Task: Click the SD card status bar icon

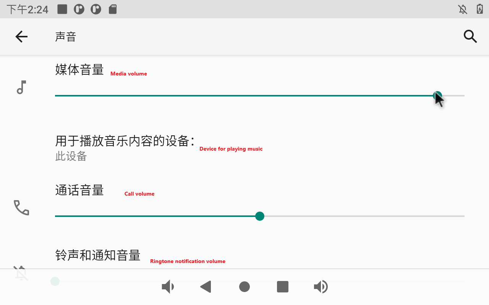Action: [x=113, y=9]
